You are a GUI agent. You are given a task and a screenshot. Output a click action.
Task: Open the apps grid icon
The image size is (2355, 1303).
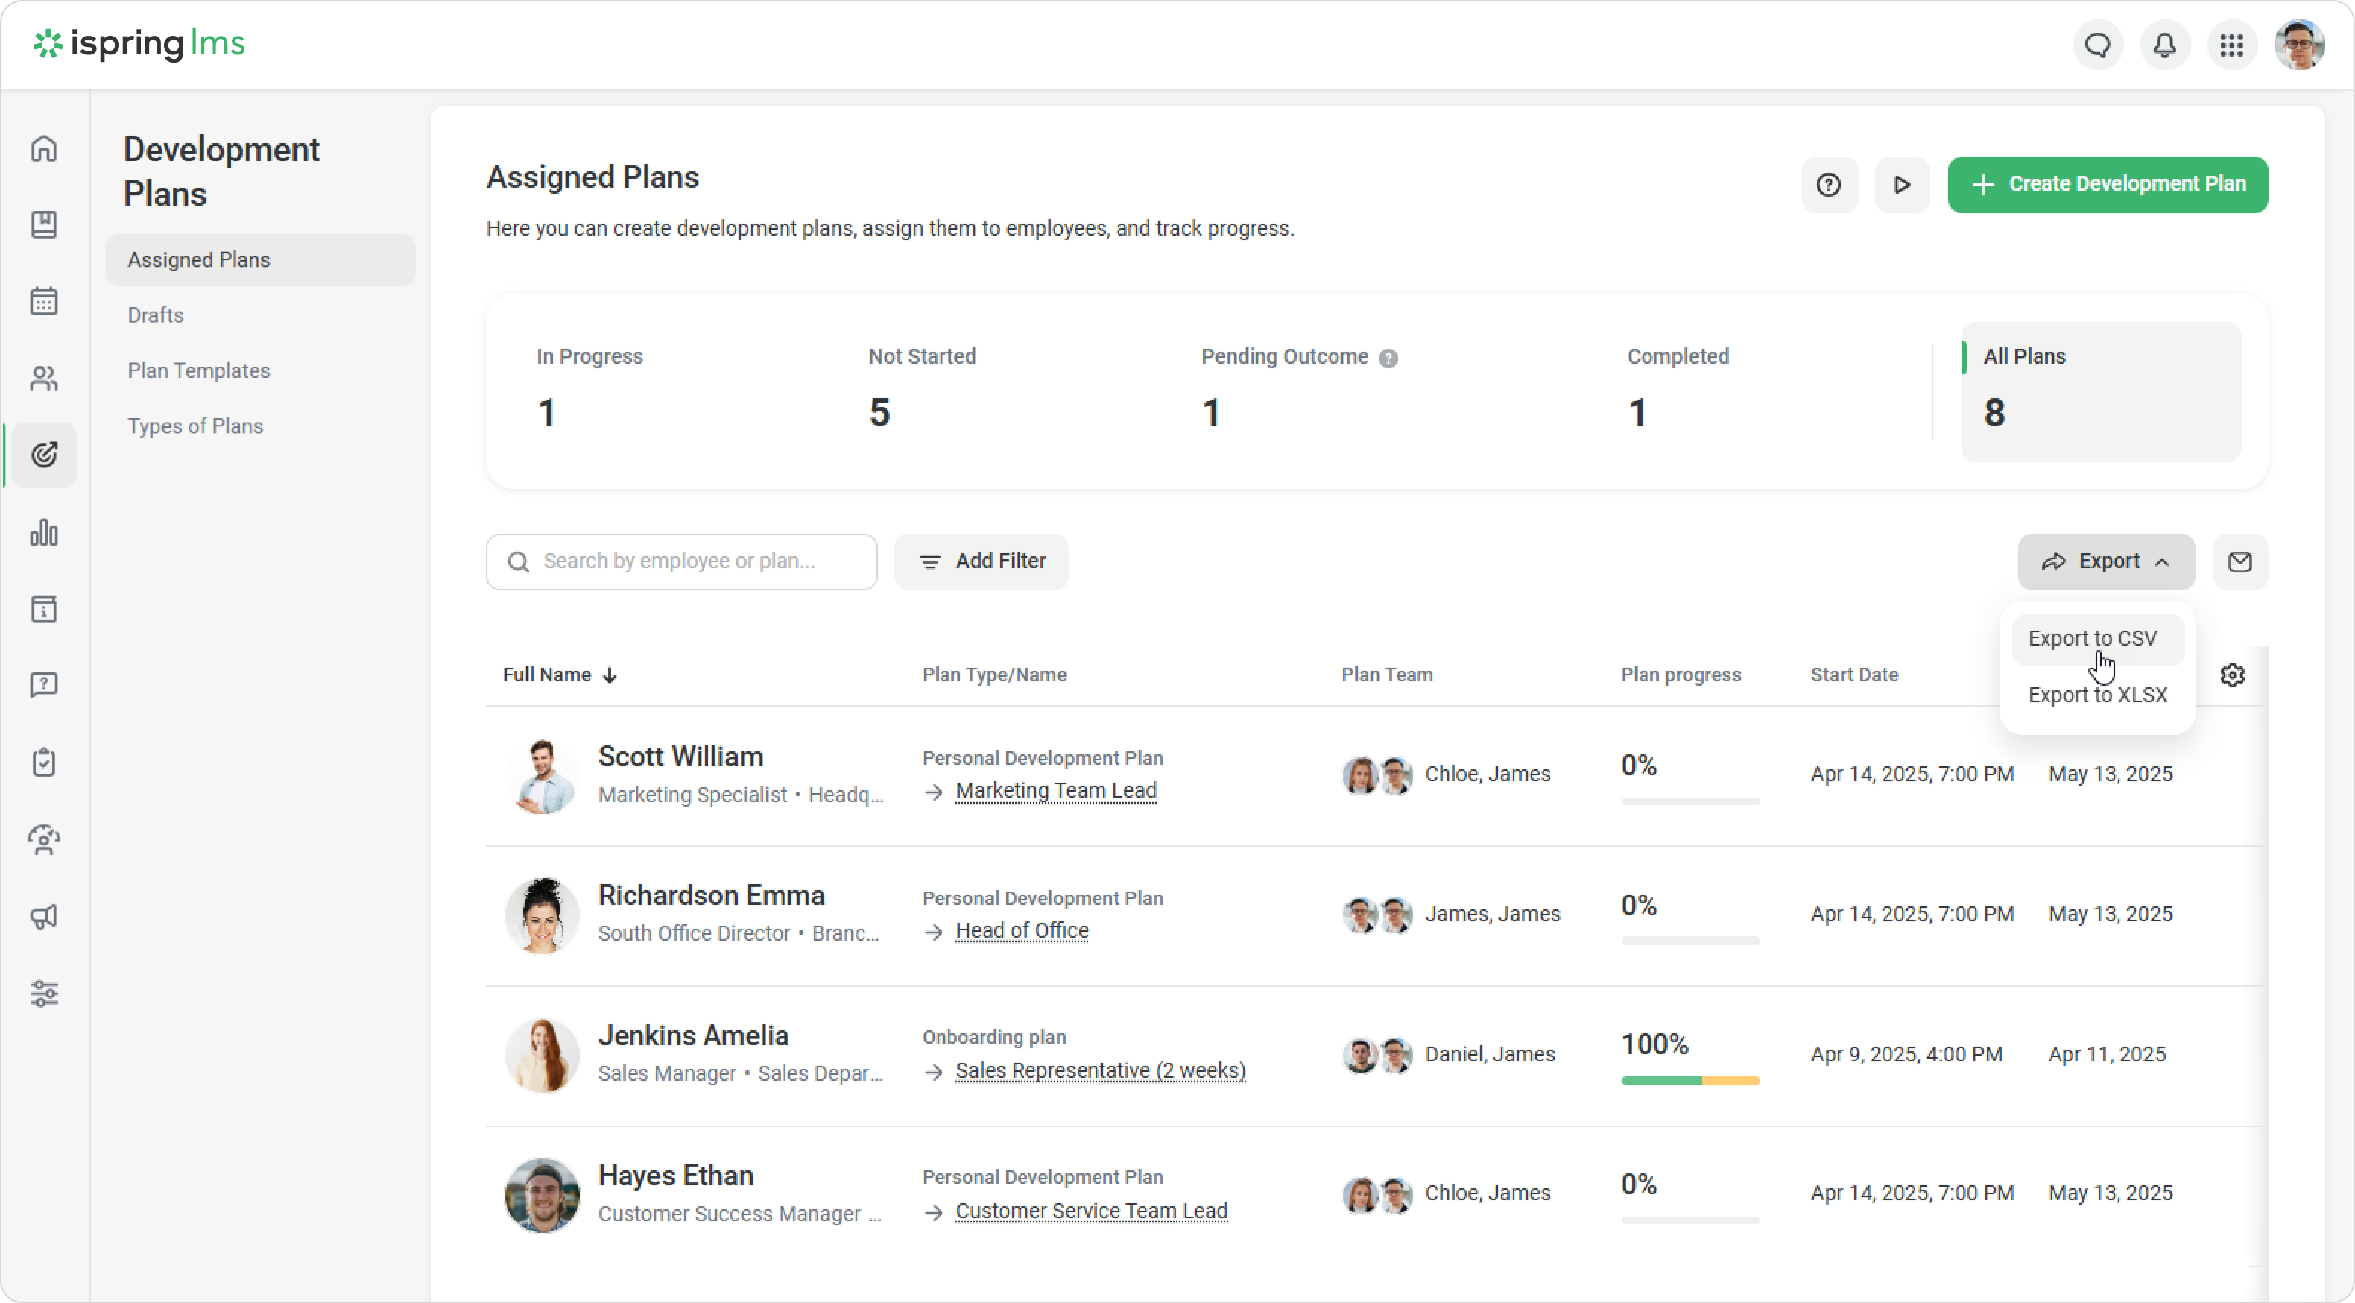pos(2231,45)
